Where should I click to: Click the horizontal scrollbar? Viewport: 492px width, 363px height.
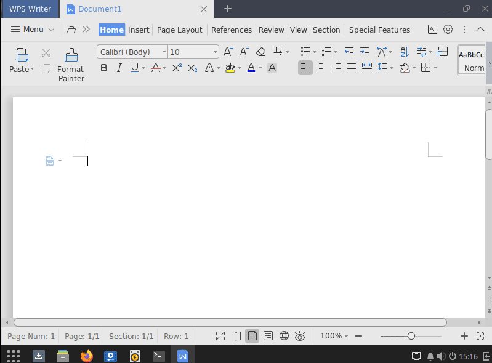point(230,322)
